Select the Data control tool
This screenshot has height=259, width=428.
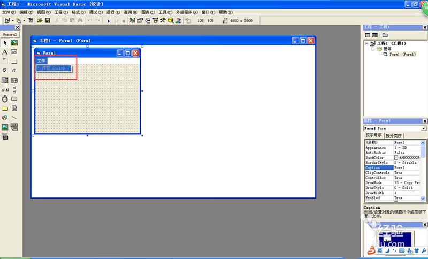(14, 127)
